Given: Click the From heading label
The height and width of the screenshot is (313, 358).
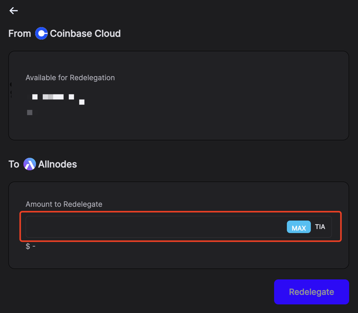Looking at the screenshot, I should tap(20, 34).
